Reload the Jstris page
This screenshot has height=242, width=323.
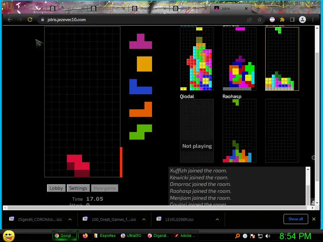30,20
